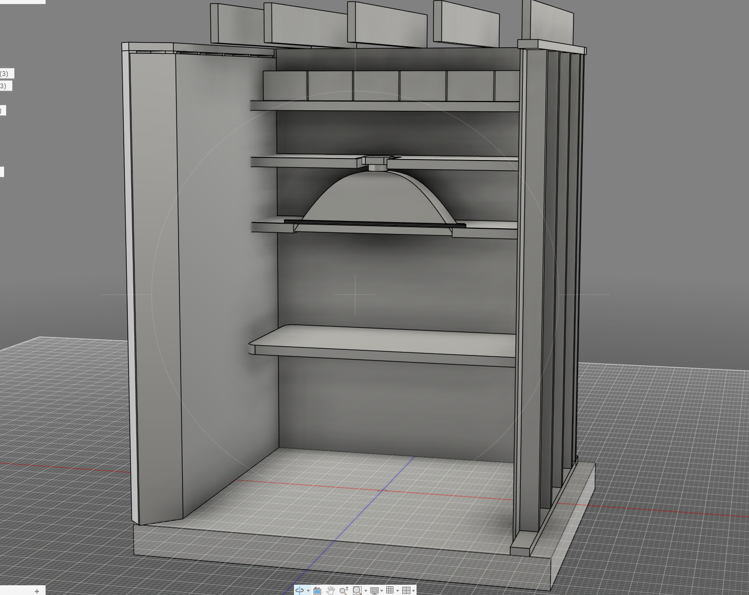
Task: Click the Zoom Window fit icon
Action: coord(357,590)
